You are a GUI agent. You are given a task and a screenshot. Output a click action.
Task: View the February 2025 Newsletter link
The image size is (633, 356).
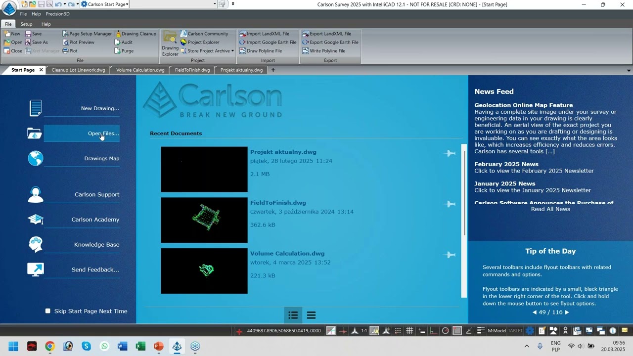click(x=534, y=171)
